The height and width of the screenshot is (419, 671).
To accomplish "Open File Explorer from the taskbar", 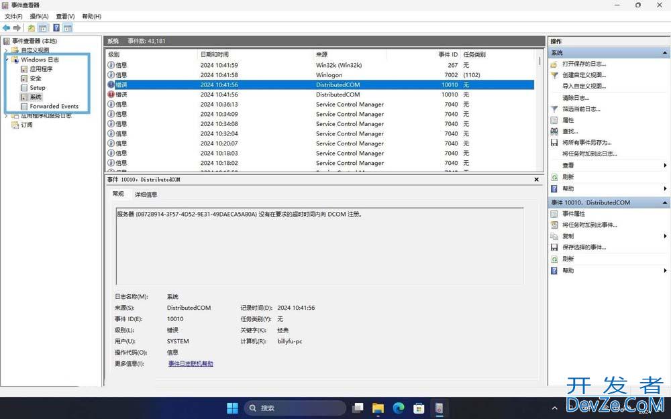I will tap(378, 408).
